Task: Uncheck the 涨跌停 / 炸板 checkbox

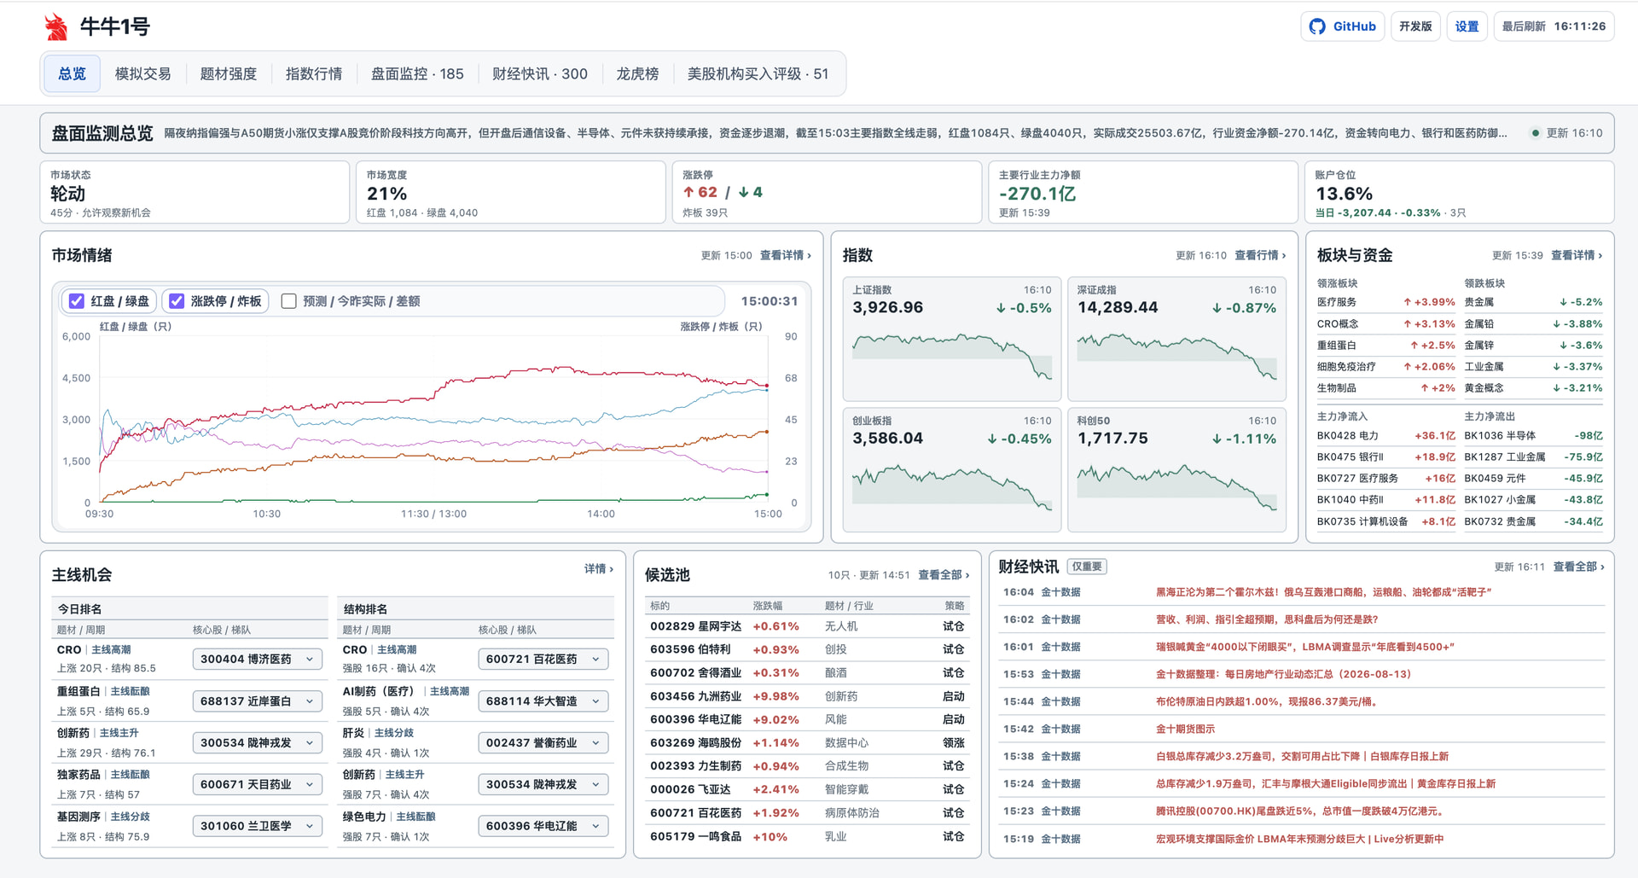Action: click(177, 301)
